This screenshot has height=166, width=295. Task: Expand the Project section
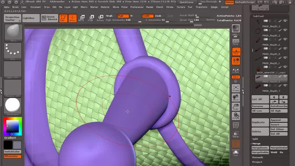coord(257,162)
